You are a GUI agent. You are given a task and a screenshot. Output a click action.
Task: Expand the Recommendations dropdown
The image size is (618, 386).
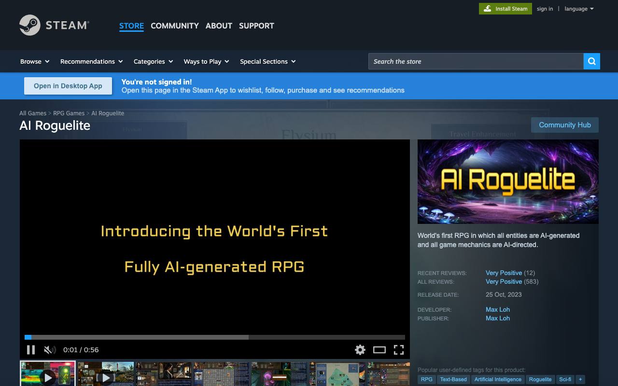coord(91,61)
